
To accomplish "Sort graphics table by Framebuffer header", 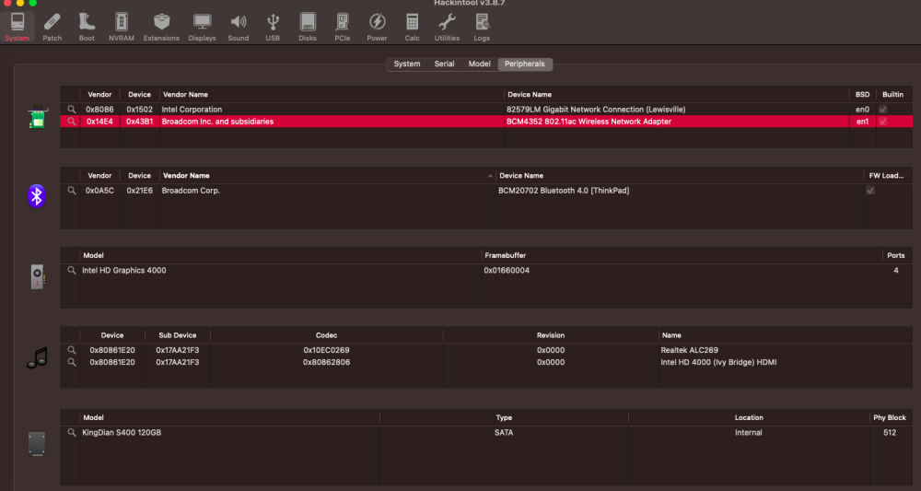I will (682, 255).
